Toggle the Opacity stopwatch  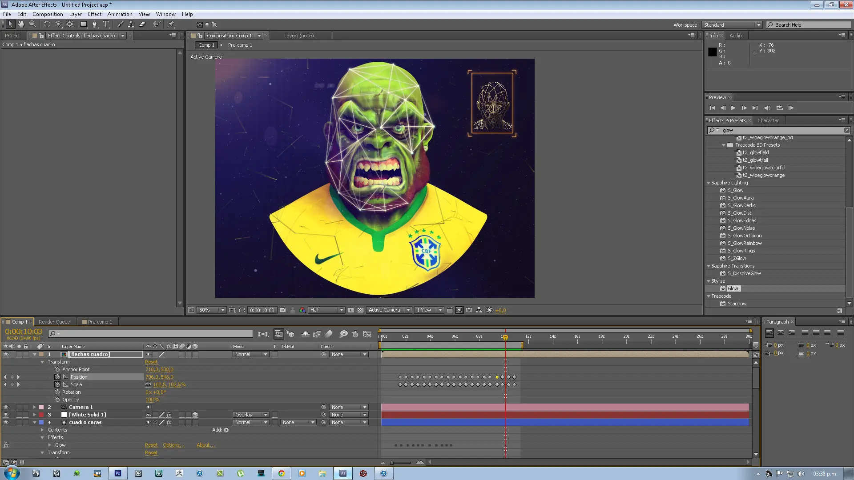pos(57,400)
